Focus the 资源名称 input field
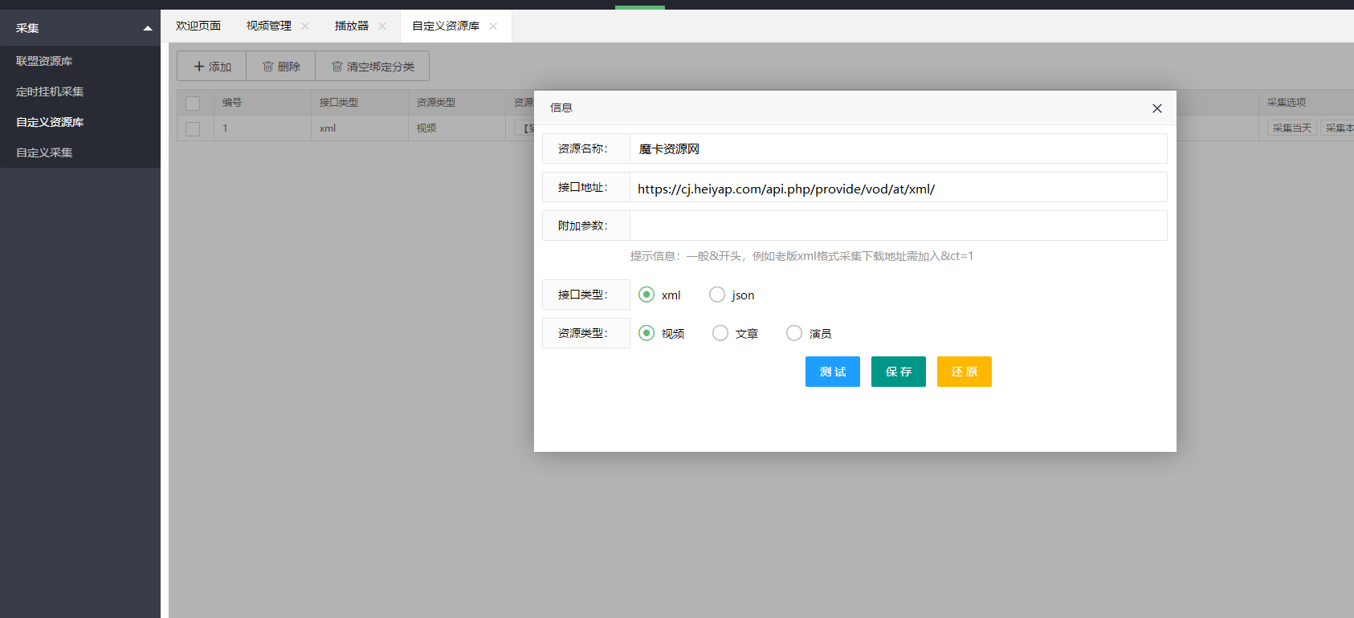 (898, 148)
